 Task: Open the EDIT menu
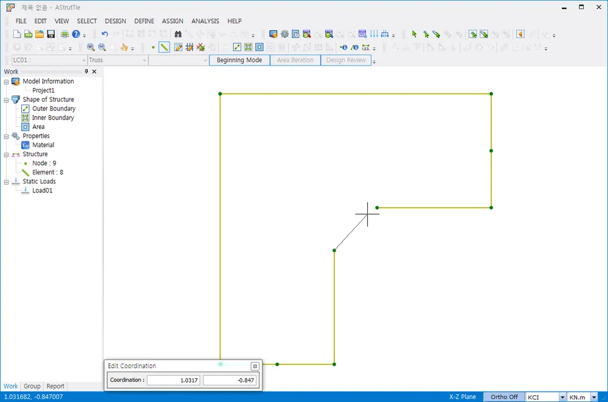pos(40,21)
